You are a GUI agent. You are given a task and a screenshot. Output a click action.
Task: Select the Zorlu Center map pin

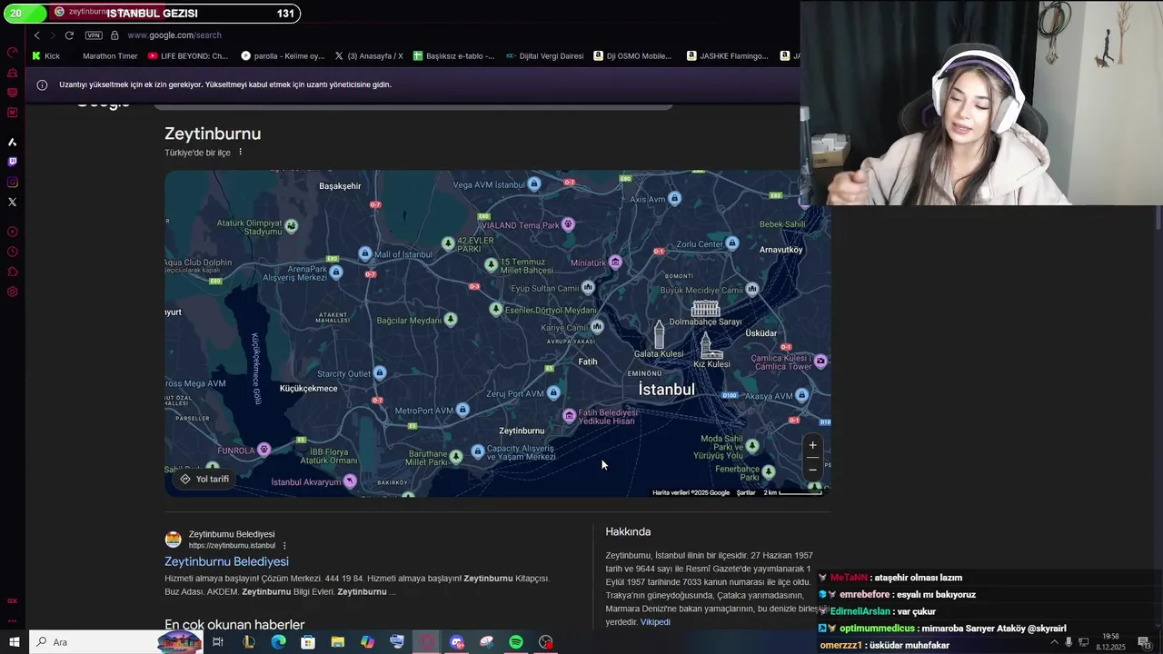[732, 243]
